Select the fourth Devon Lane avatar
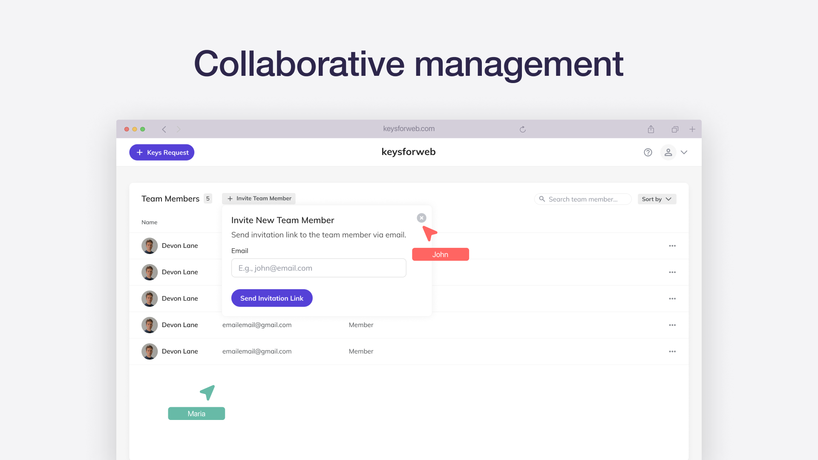The image size is (818, 460). 150,325
